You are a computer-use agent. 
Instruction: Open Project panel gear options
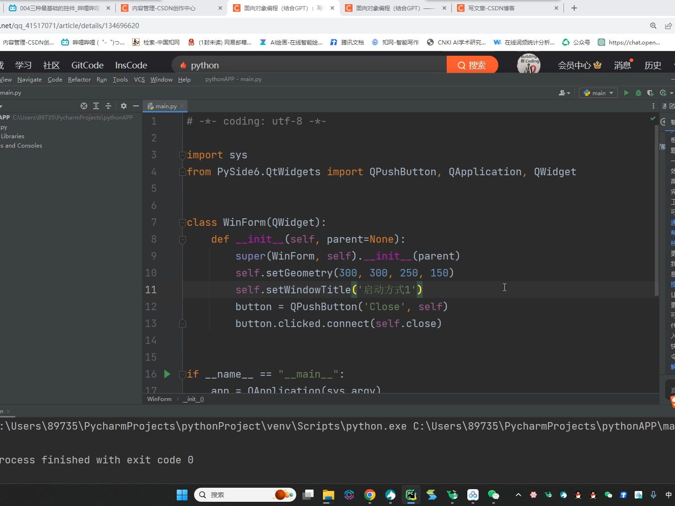coord(124,106)
